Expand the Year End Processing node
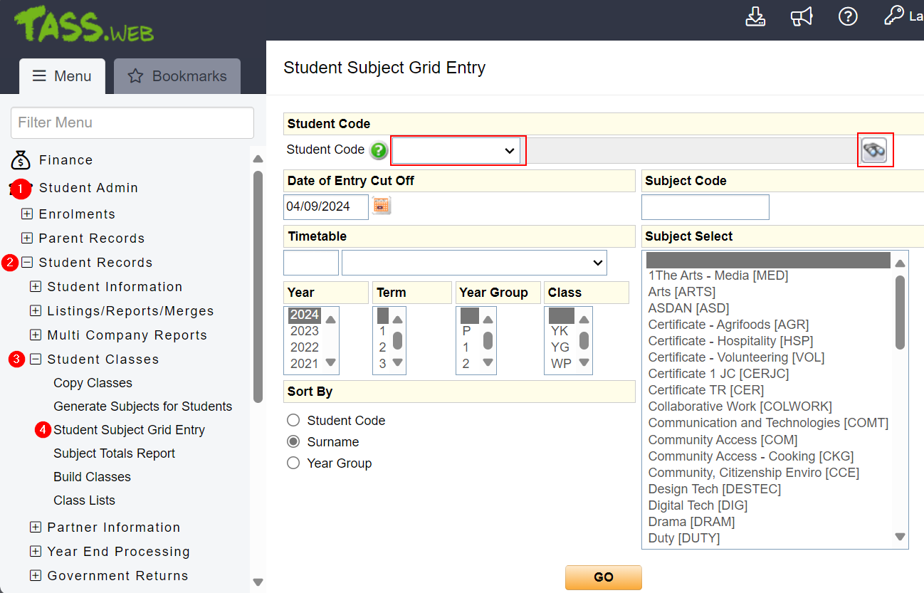This screenshot has width=924, height=593. click(x=36, y=552)
